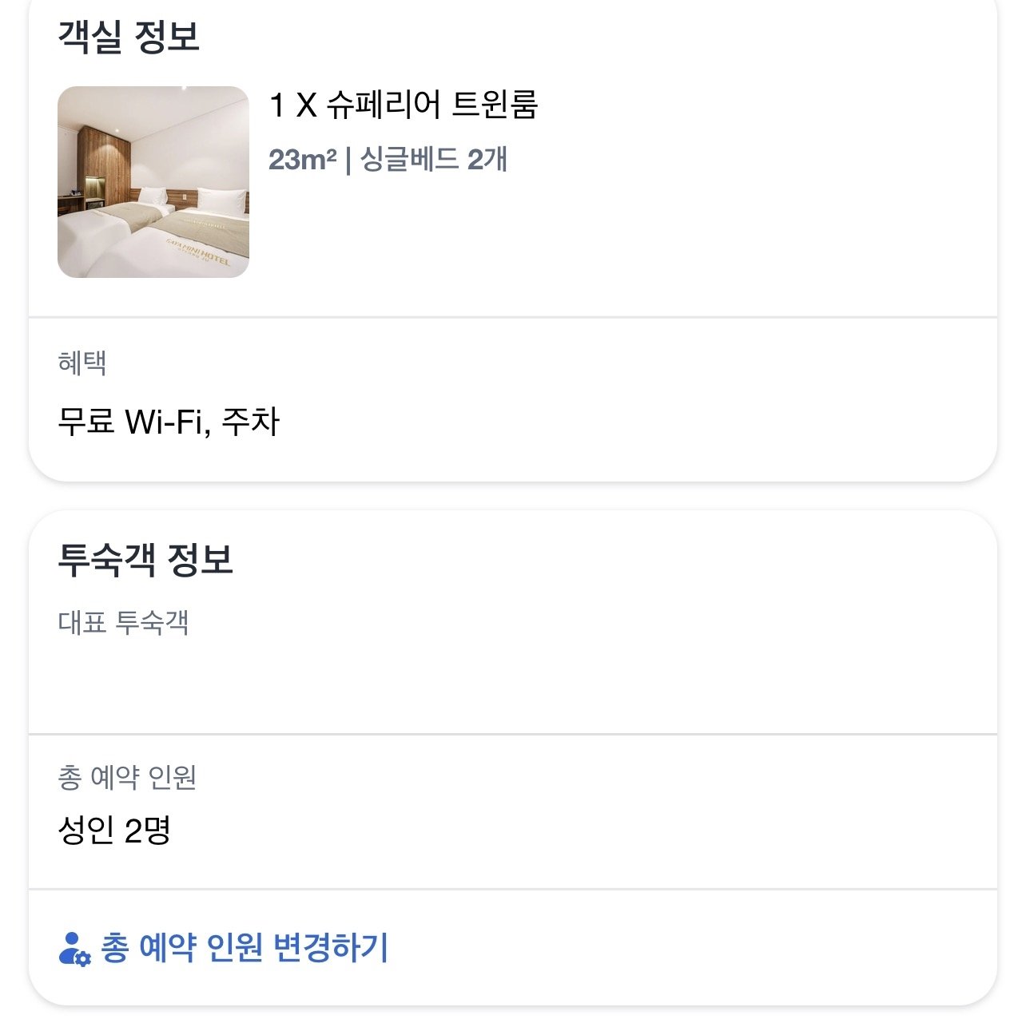The width and height of the screenshot is (1026, 1019).
Task: Click the 싱글베드 2개 bed info
Action: [x=434, y=160]
